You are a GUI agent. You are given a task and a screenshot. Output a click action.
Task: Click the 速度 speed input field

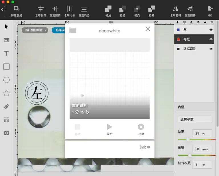pyautogui.click(x=202, y=149)
